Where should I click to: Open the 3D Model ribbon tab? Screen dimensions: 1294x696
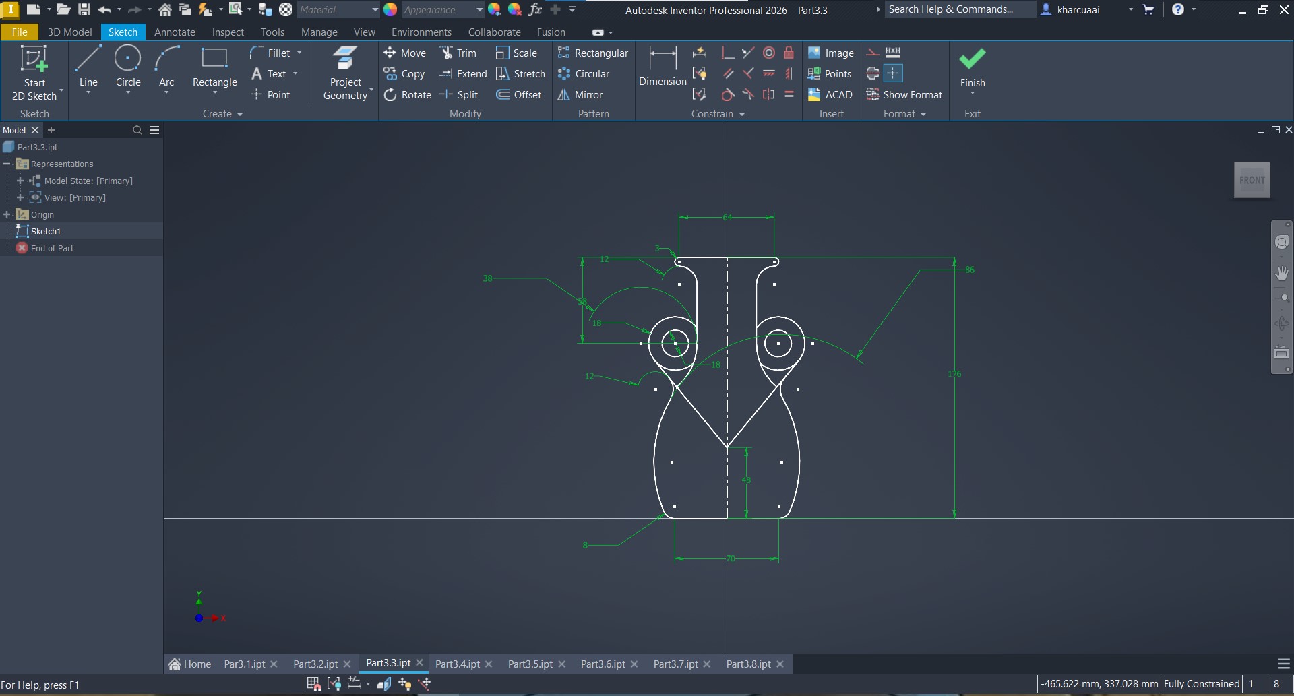coord(69,32)
